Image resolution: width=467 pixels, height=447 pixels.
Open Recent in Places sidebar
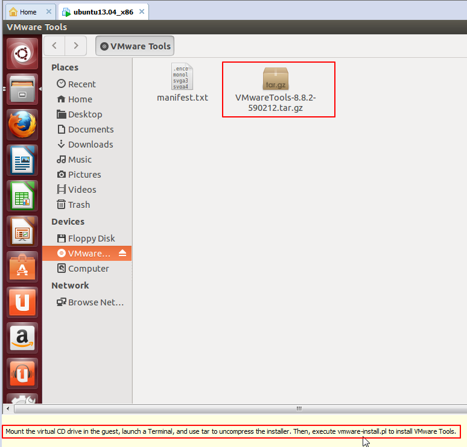pyautogui.click(x=87, y=84)
